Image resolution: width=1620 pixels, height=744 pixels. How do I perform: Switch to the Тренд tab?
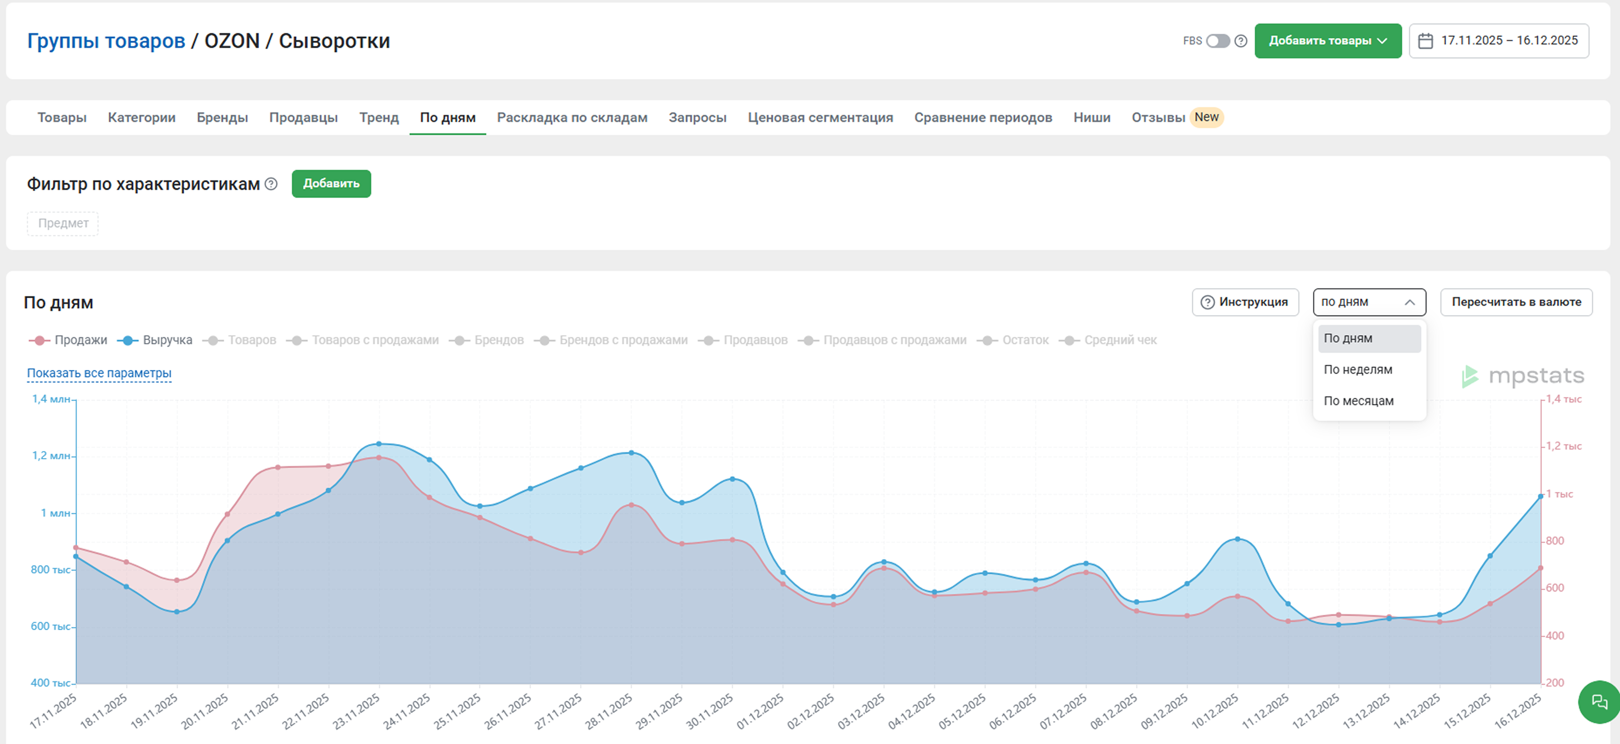pos(379,118)
